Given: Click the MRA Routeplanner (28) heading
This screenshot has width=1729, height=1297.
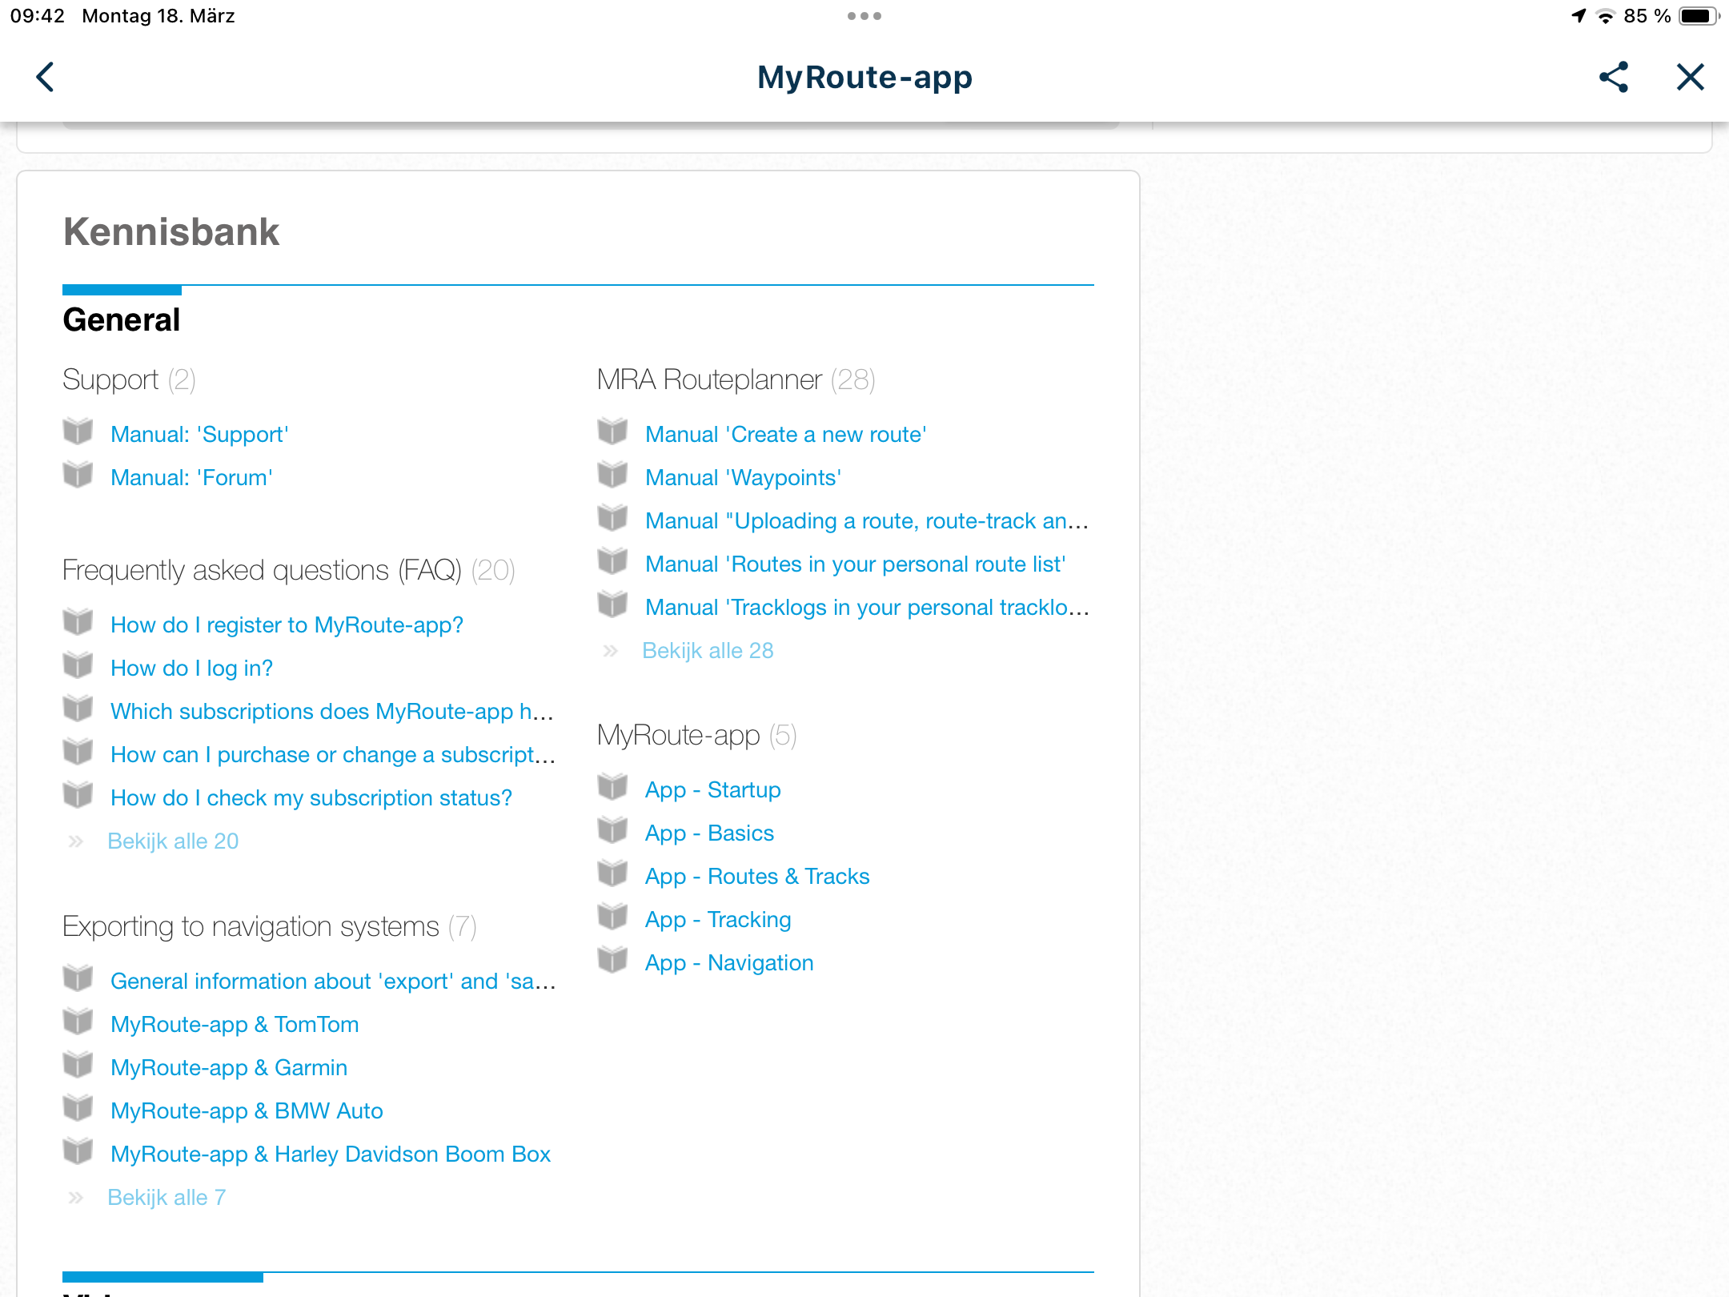Looking at the screenshot, I should pyautogui.click(x=736, y=379).
